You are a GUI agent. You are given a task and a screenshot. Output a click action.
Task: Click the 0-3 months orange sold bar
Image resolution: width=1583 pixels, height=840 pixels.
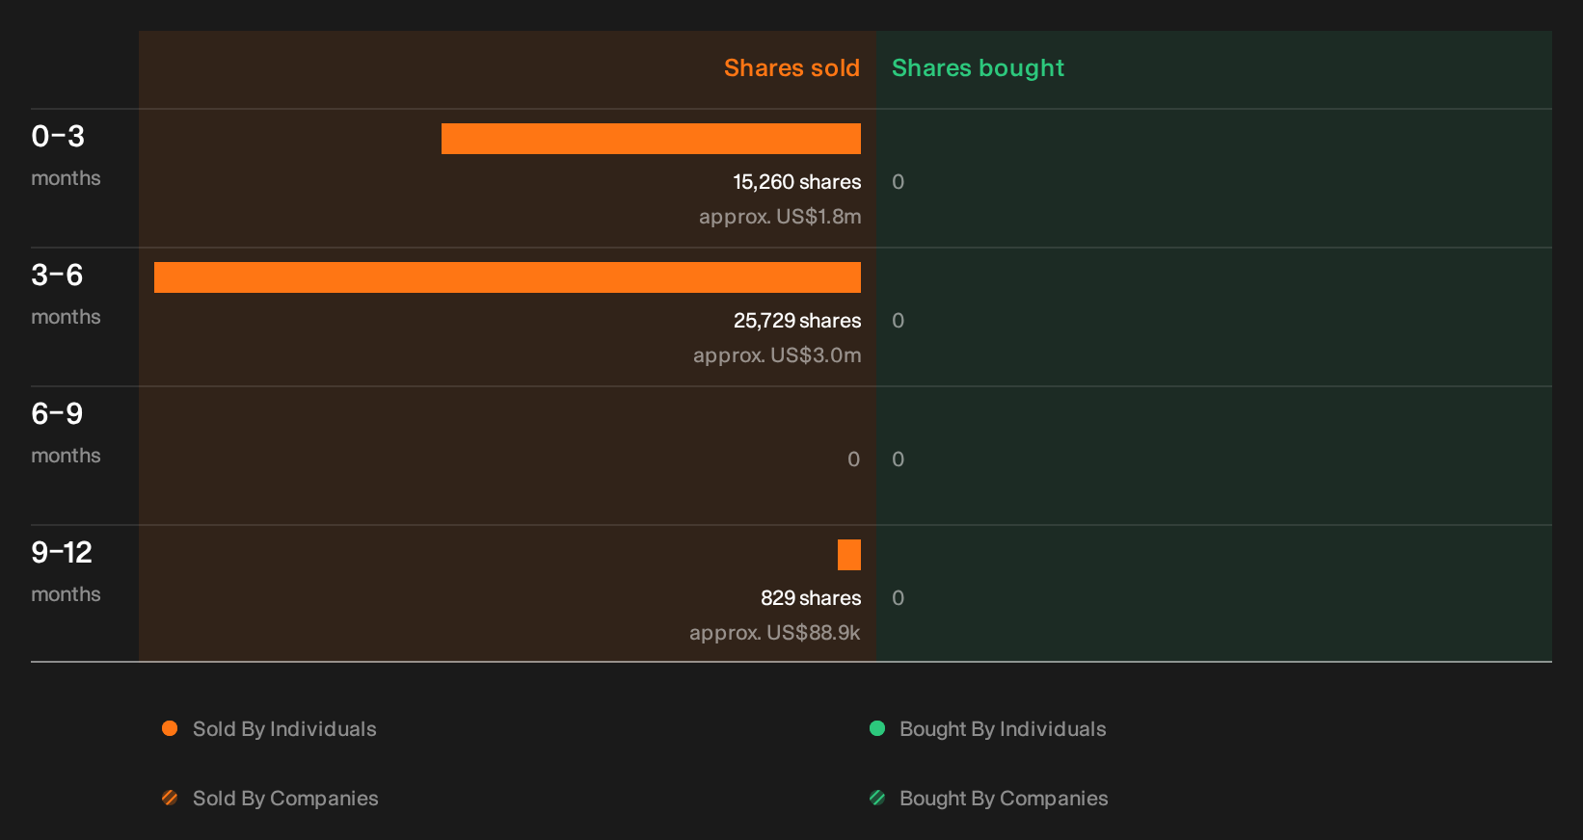[x=651, y=139]
